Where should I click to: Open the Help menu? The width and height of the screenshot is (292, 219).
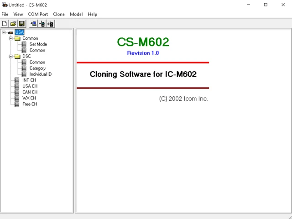coord(92,14)
